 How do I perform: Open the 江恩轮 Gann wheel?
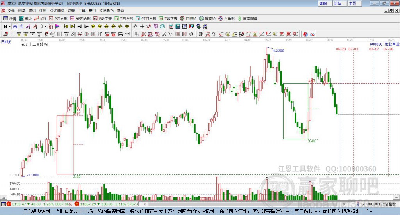point(188,19)
